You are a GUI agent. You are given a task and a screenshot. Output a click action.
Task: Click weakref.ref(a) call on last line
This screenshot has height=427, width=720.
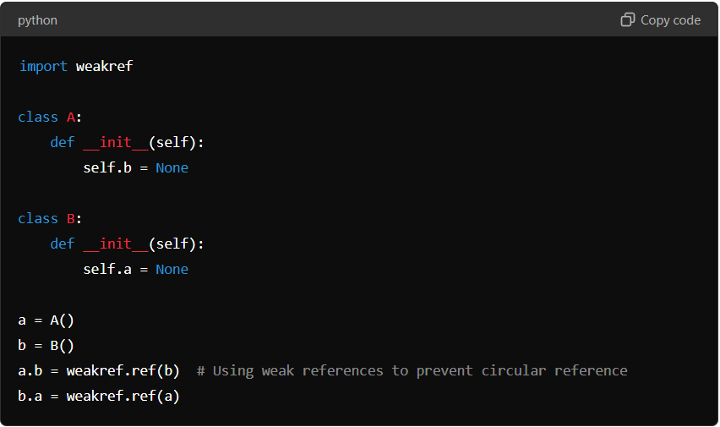(123, 396)
